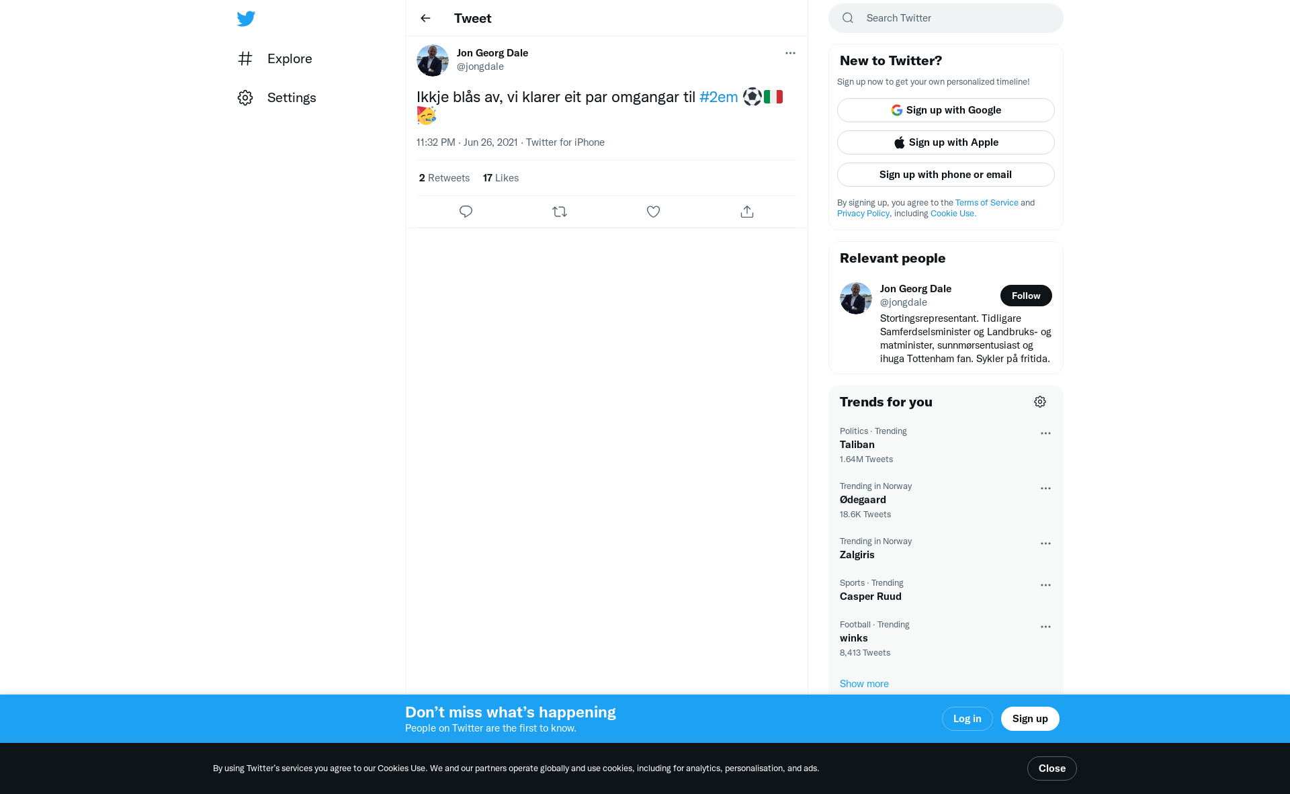The width and height of the screenshot is (1290, 794).
Task: Open the tweet's more options menu
Action: pyautogui.click(x=790, y=53)
